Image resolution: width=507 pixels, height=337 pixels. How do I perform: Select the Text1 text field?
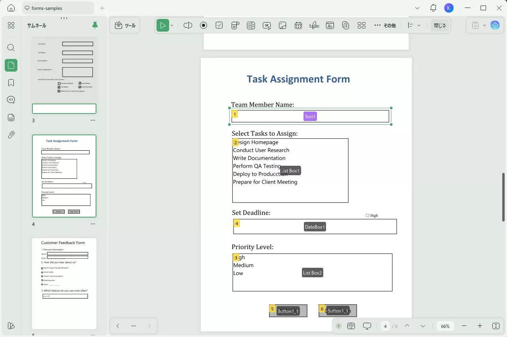click(310, 116)
